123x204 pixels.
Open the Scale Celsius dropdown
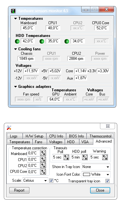[35, 180]
